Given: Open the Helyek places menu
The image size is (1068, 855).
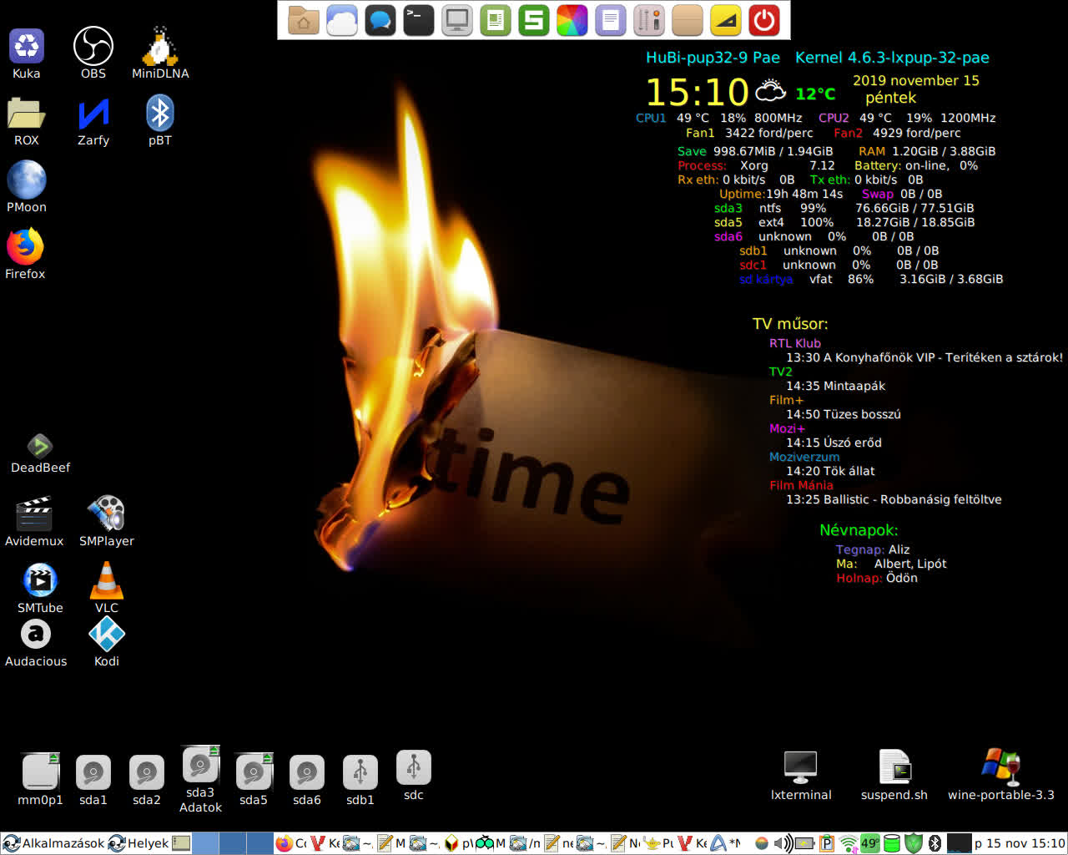Looking at the screenshot, I should coord(139,843).
